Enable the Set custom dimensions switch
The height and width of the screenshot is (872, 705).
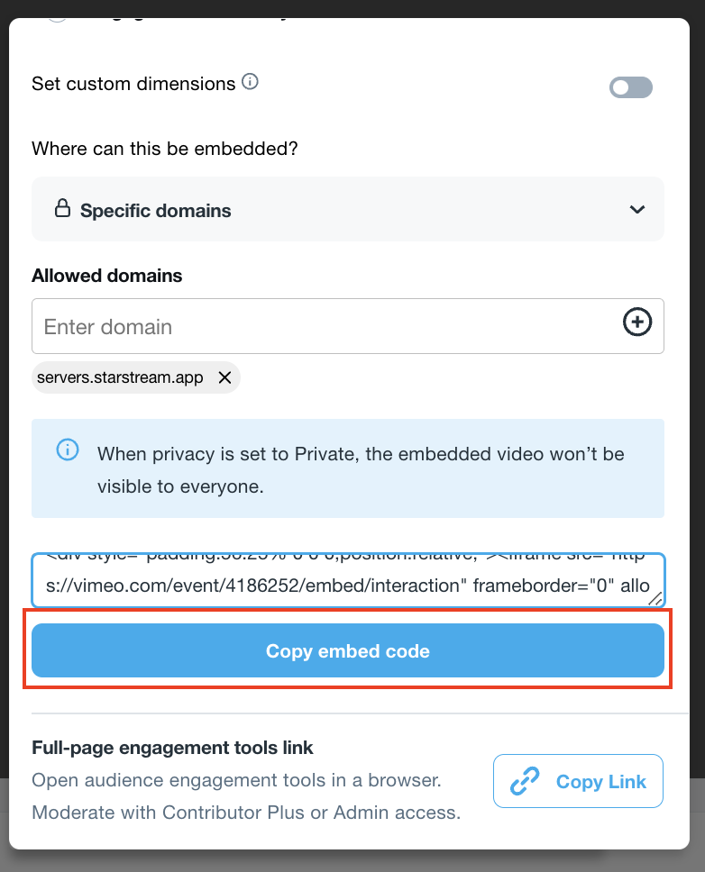tap(630, 87)
